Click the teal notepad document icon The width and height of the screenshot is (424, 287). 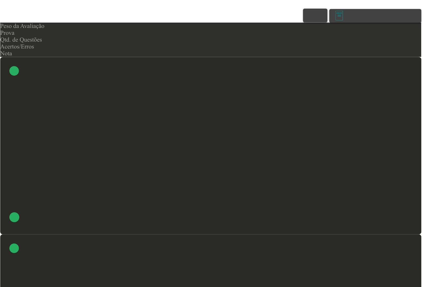tap(339, 15)
